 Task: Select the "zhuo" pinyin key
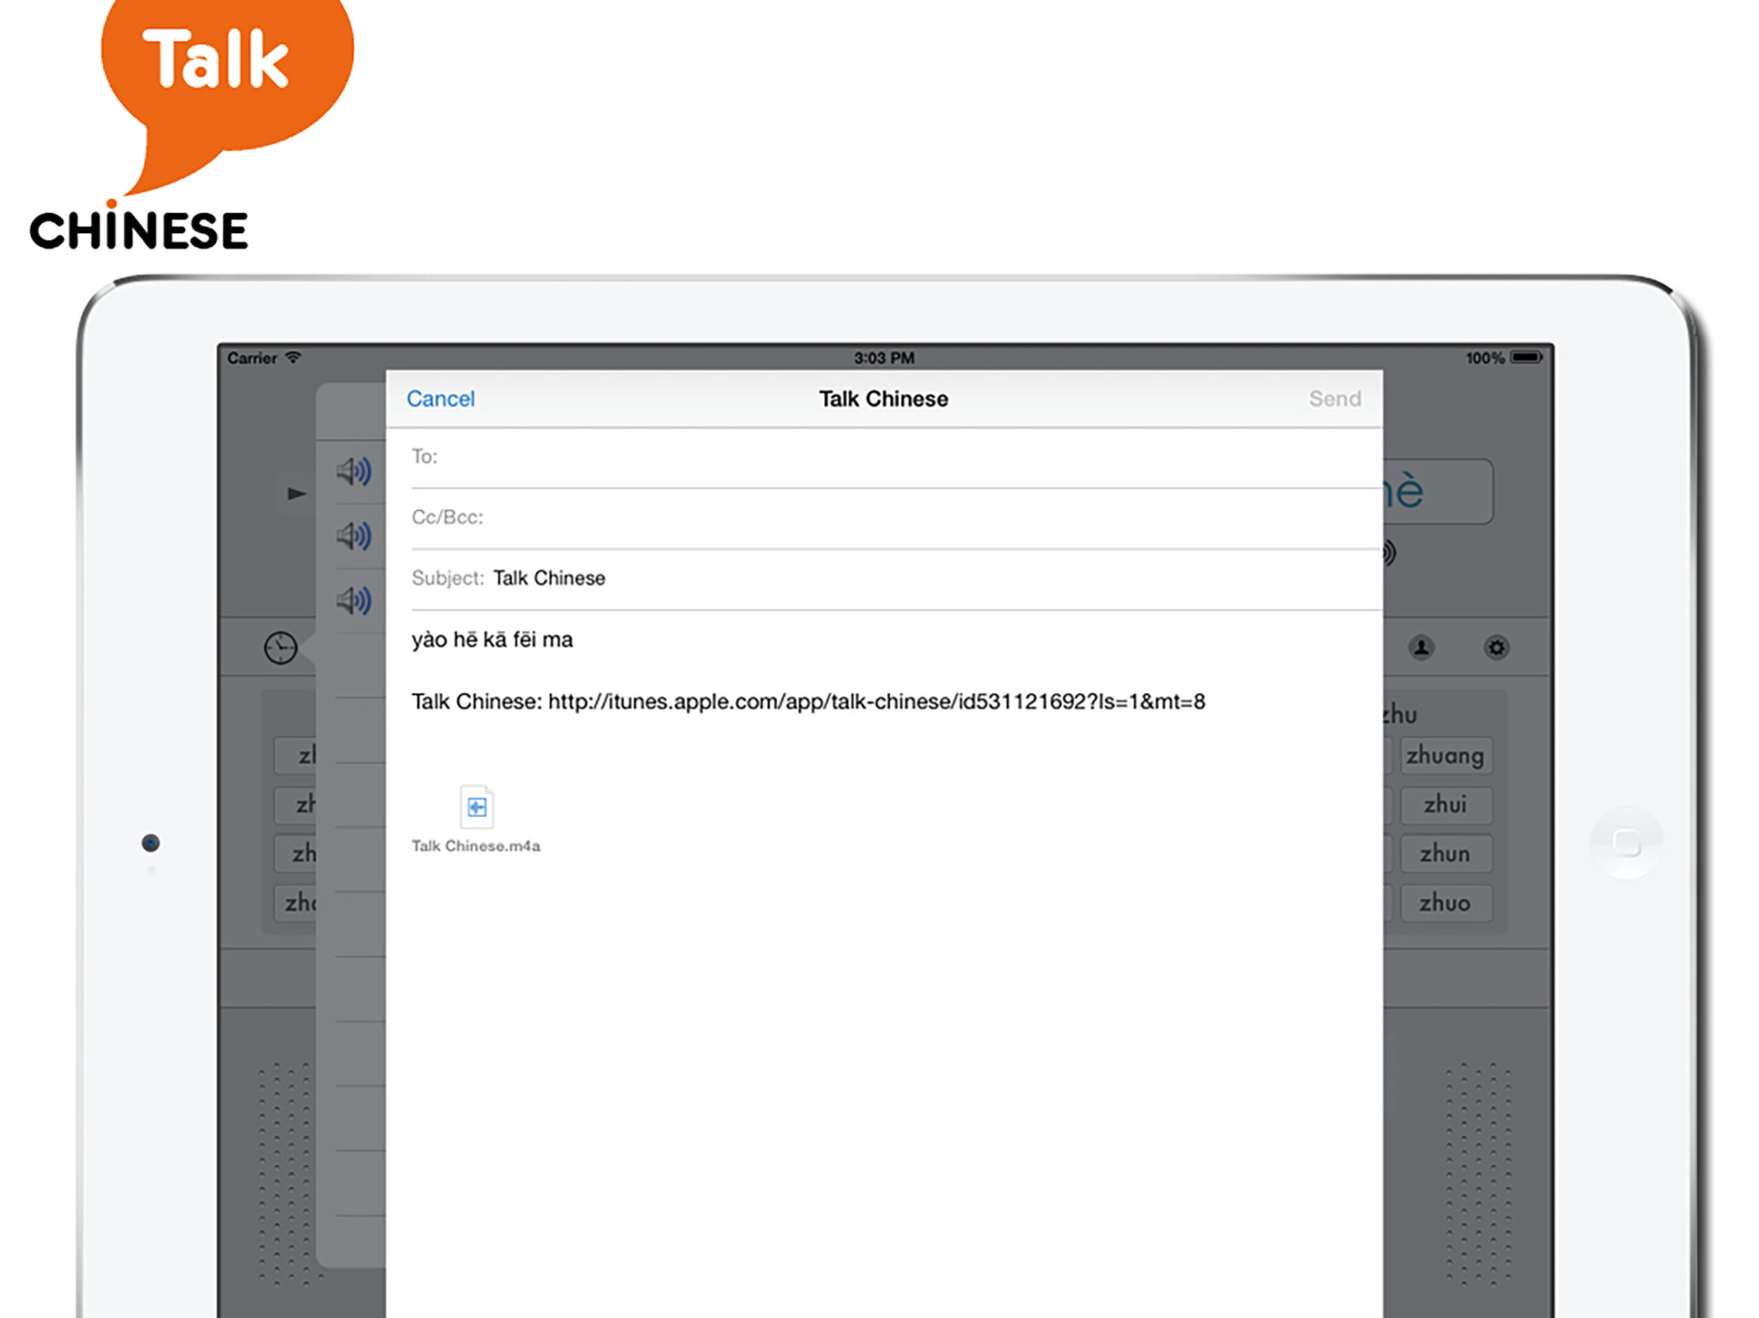pos(1445,903)
